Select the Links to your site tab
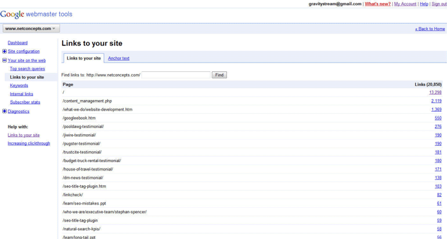Screen dimensions: 447x239 [84, 58]
